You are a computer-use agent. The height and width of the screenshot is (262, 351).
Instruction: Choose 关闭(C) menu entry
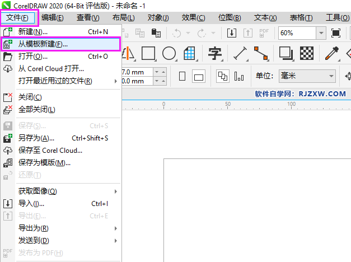pos(61,97)
